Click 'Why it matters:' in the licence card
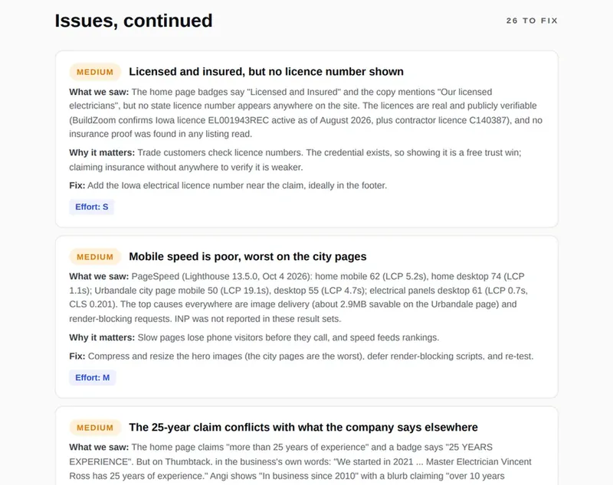Viewport: 613px width, 485px height. coord(102,153)
